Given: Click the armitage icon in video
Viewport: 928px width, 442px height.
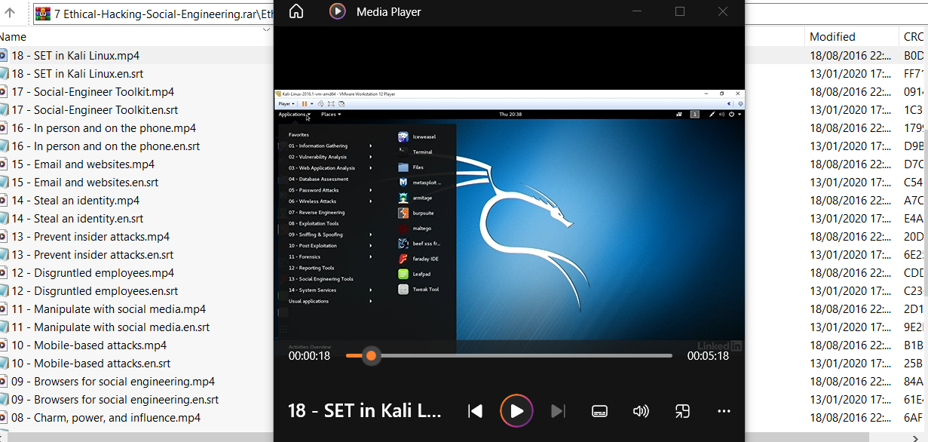Looking at the screenshot, I should pos(403,198).
